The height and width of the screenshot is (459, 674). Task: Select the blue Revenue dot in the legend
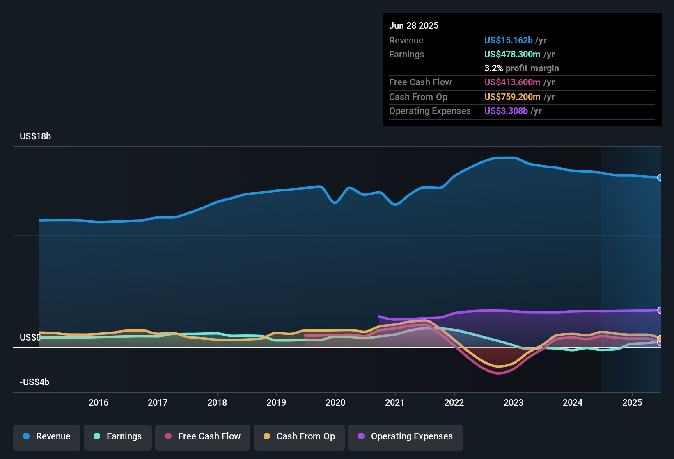click(x=26, y=436)
